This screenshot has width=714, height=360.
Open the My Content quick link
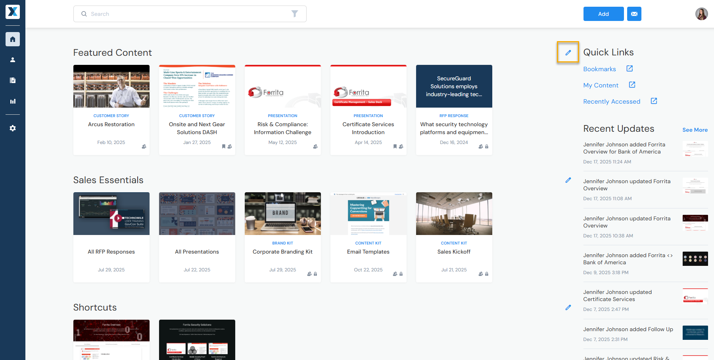(x=601, y=85)
